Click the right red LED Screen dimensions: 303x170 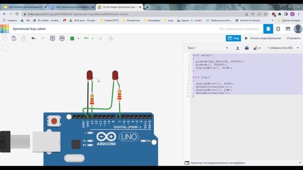tap(115, 75)
